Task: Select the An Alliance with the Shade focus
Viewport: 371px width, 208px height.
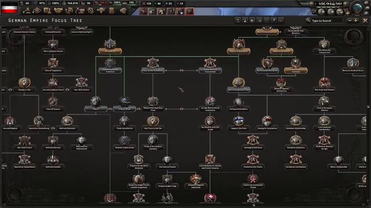Action: click(x=210, y=123)
